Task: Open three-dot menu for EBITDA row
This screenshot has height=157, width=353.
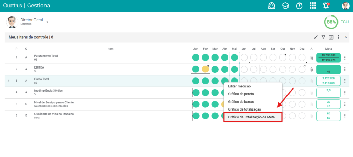Action: click(345, 69)
